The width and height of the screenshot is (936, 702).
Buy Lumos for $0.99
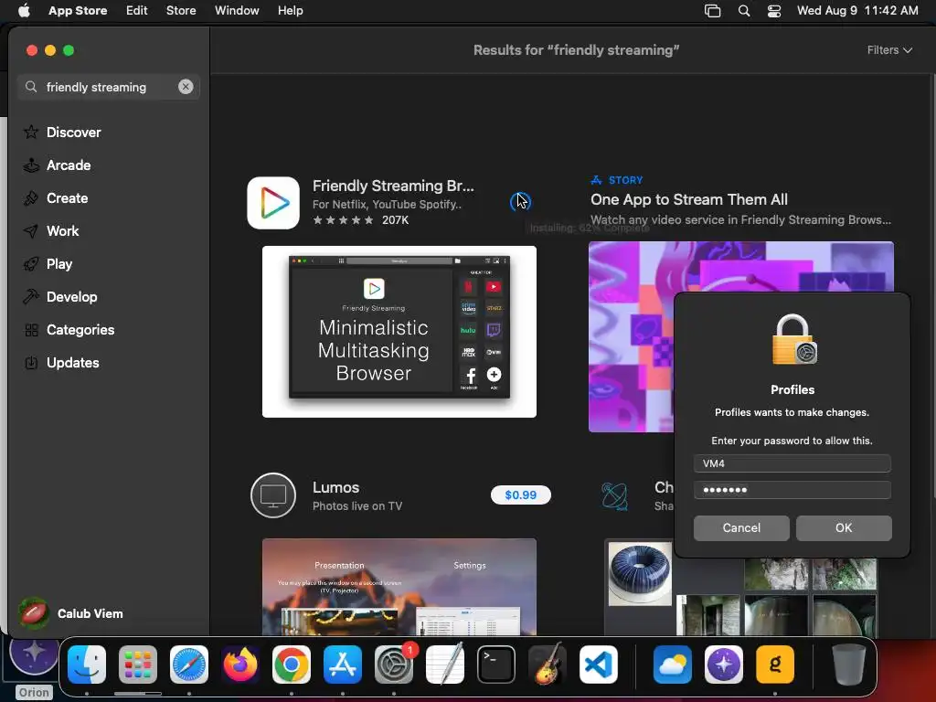(520, 495)
